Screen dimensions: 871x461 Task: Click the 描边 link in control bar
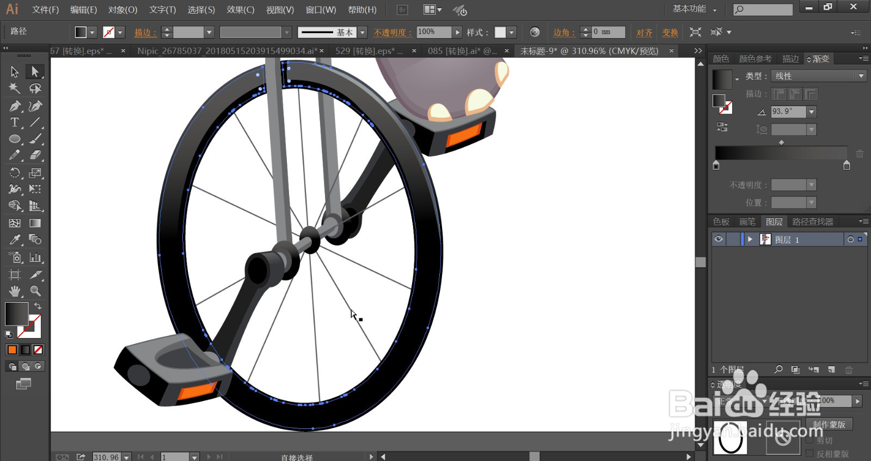tap(145, 33)
